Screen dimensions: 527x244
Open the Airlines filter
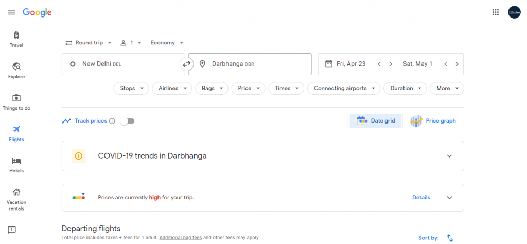172,89
